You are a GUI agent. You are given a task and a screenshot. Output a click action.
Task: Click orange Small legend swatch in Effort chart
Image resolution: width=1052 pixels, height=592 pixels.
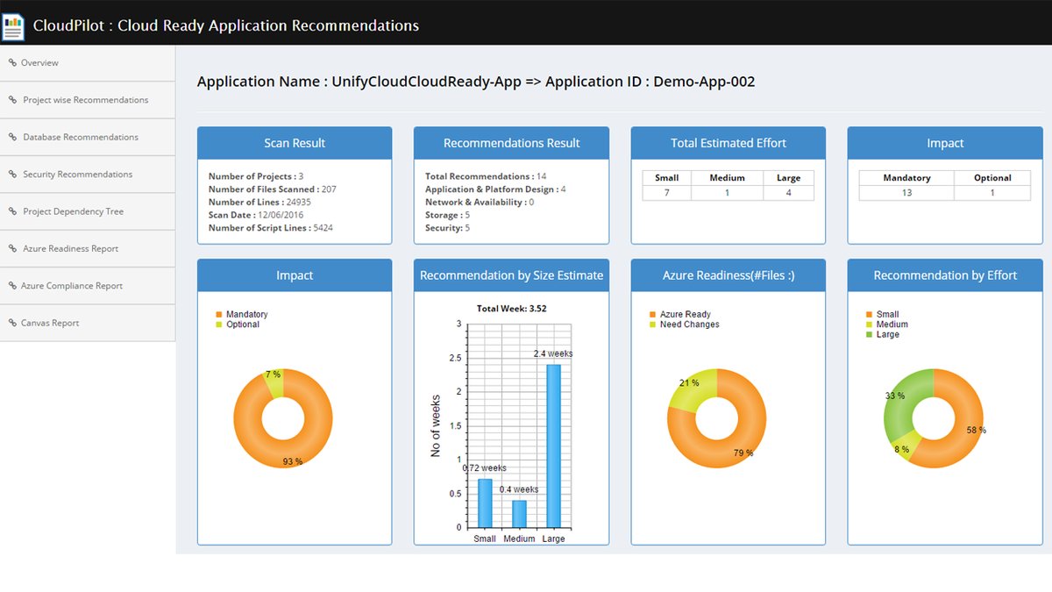tap(870, 314)
